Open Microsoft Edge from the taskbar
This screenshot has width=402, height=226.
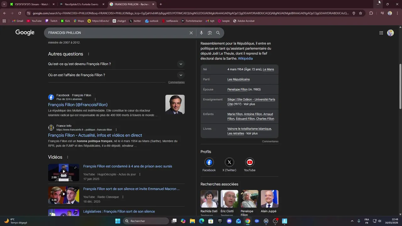pyautogui.click(x=202, y=221)
